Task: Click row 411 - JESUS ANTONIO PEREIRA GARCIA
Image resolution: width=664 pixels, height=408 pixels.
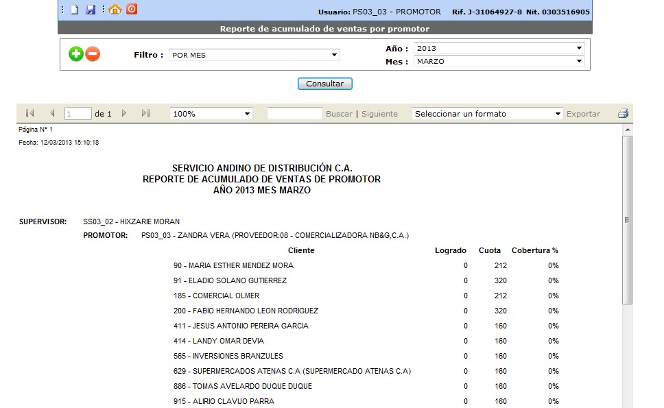Action: pos(366,326)
